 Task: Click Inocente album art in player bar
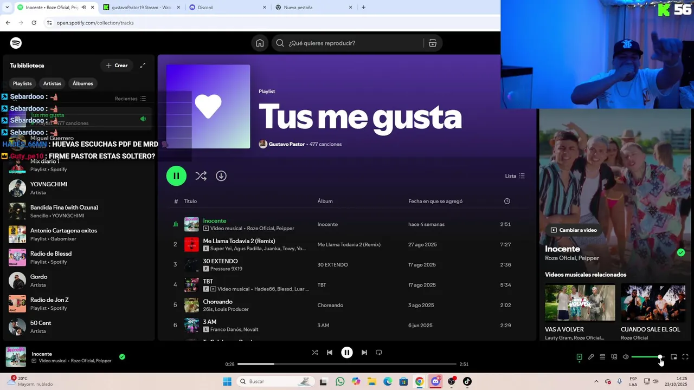click(x=16, y=357)
